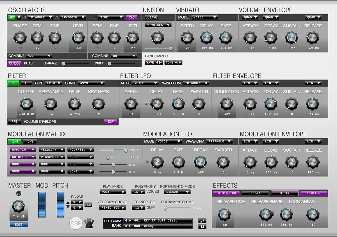Click the padlock icon beside Bank row
This screenshot has height=237, width=337.
[x=202, y=226]
